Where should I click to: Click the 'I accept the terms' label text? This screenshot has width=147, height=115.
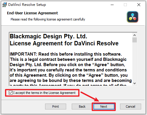[44, 93]
